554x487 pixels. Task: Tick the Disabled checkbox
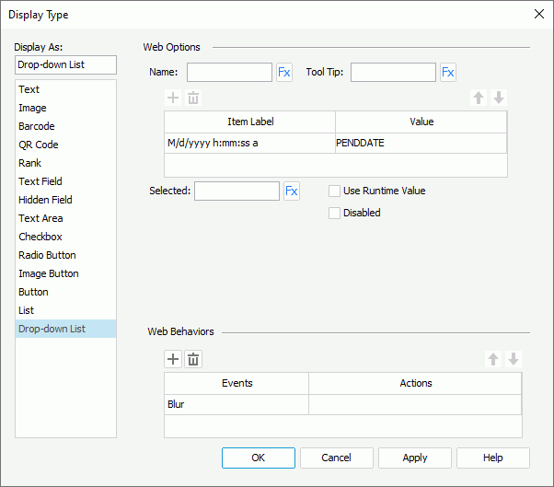click(334, 213)
